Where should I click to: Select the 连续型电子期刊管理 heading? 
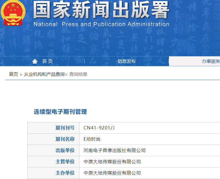click(60, 112)
